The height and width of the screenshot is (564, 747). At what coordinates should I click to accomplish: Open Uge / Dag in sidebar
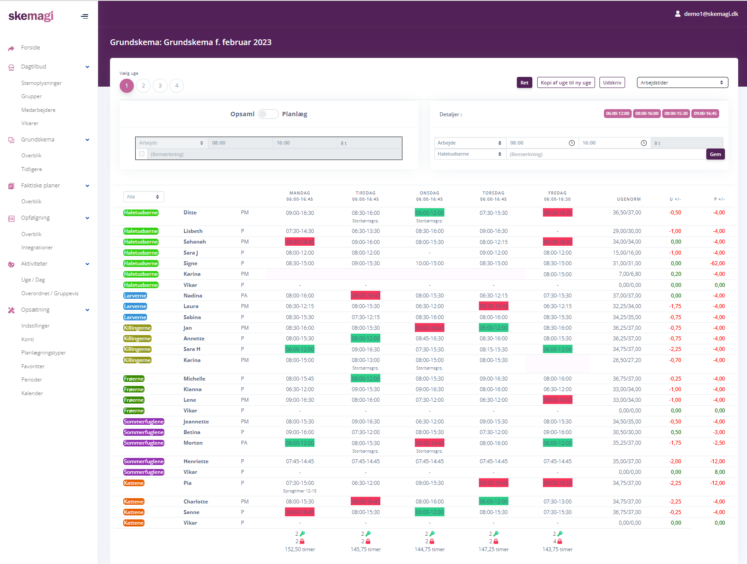click(33, 280)
